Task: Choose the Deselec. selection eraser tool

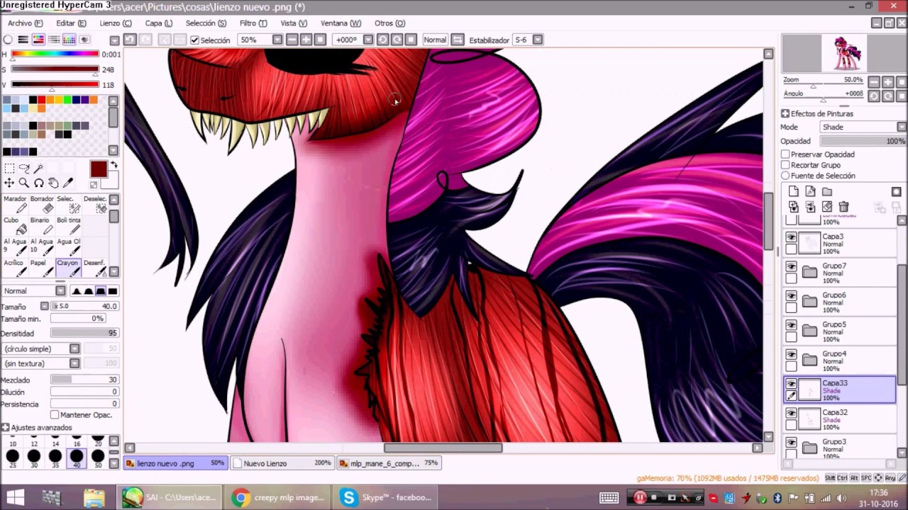Action: click(94, 204)
